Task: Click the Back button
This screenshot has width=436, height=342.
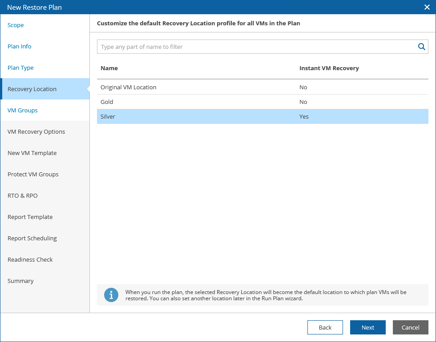Action: pyautogui.click(x=325, y=327)
